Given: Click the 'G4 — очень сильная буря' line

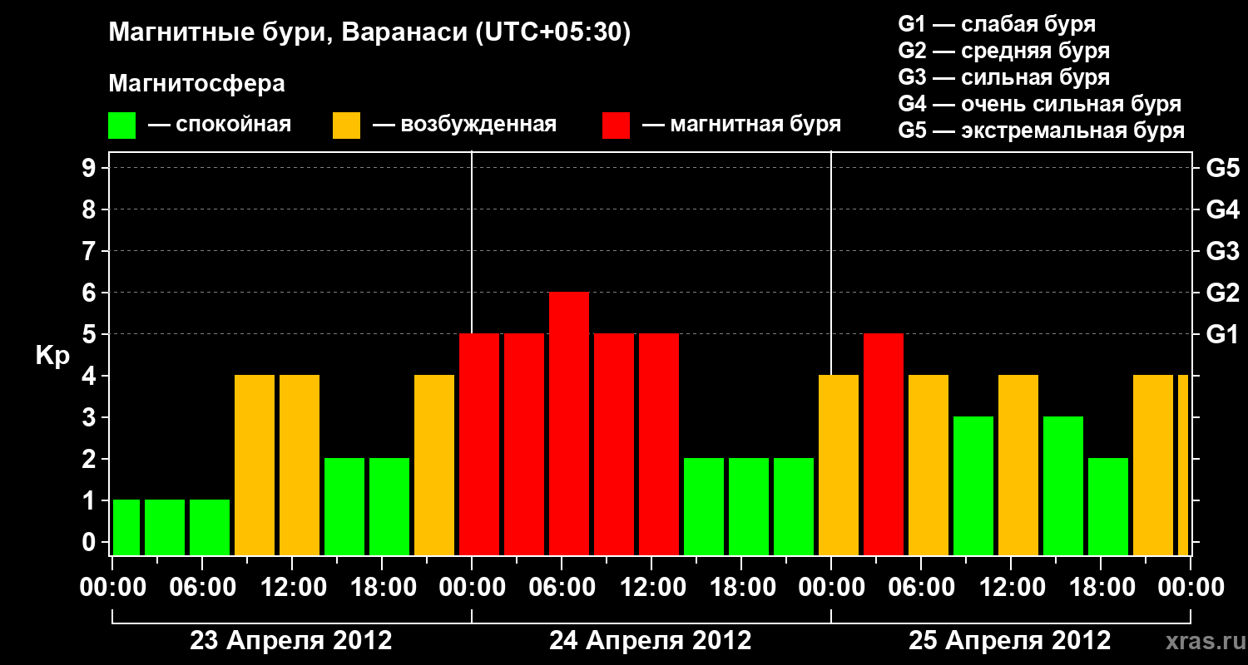Looking at the screenshot, I should pos(1039,104).
